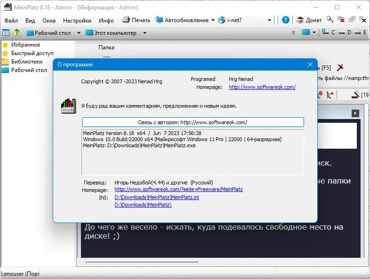Expand the Автообновление dropdown arrow
Screen dimensions: 370x279
pos(213,20)
